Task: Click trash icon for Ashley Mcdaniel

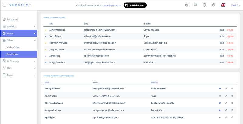Action: (232, 89)
